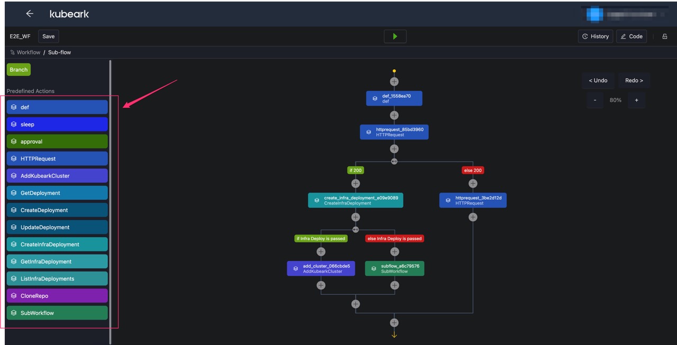Select the HTTPRequest action in the sidebar
677x345 pixels.
(57, 158)
